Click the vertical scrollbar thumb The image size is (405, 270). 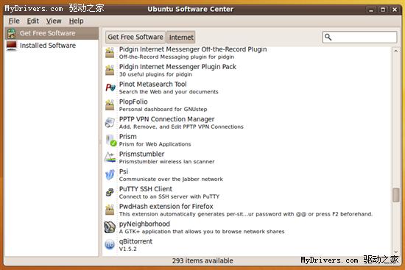(395, 195)
